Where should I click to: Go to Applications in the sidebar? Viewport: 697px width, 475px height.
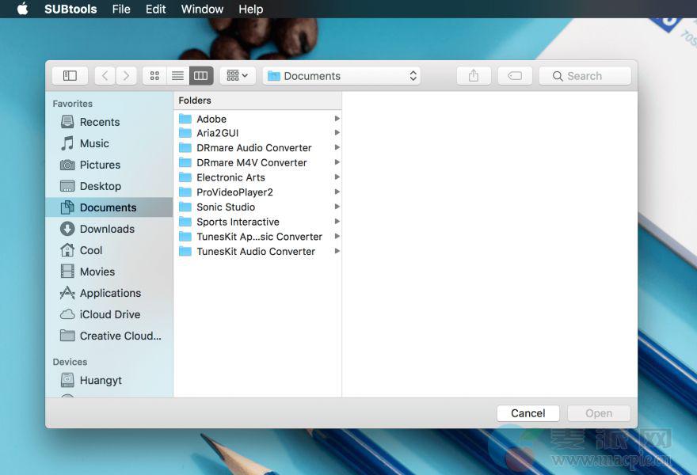coord(110,293)
